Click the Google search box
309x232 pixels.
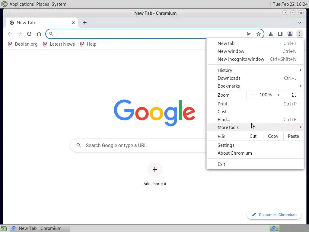coord(138,145)
